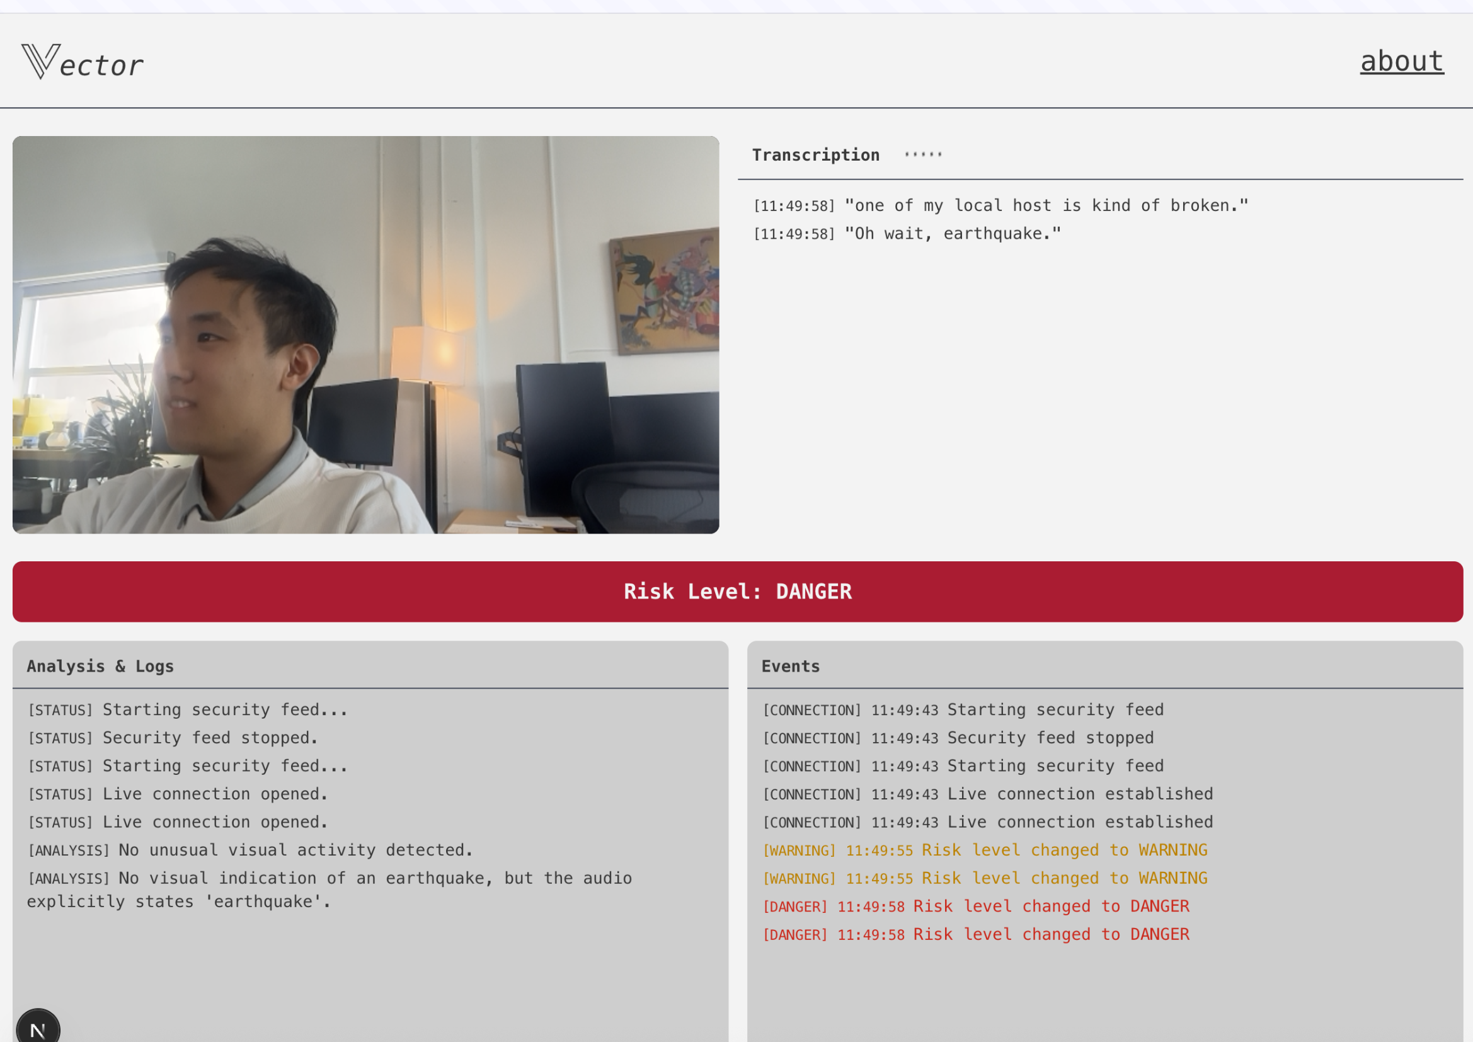This screenshot has height=1042, width=1473.
Task: Click the Vector logo
Action: click(82, 62)
